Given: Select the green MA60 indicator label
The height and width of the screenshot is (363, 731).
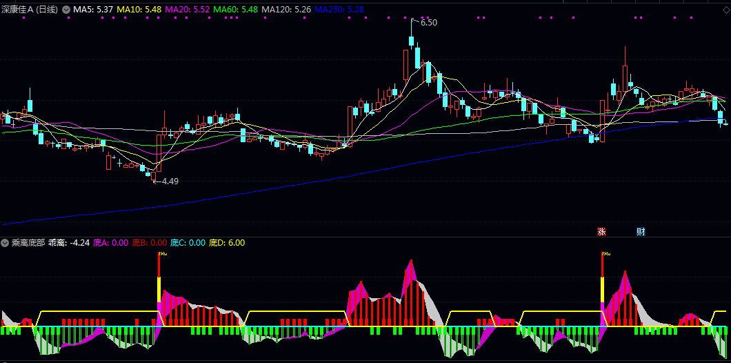Looking at the screenshot, I should click(x=236, y=10).
